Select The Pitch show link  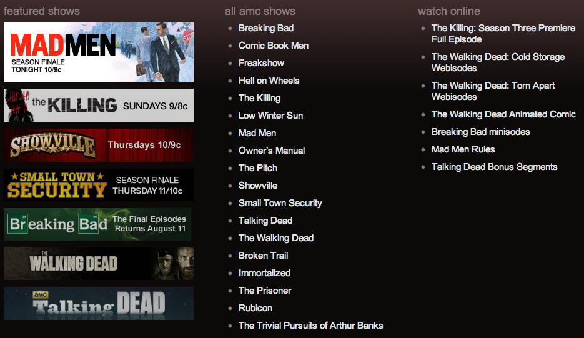click(x=258, y=168)
